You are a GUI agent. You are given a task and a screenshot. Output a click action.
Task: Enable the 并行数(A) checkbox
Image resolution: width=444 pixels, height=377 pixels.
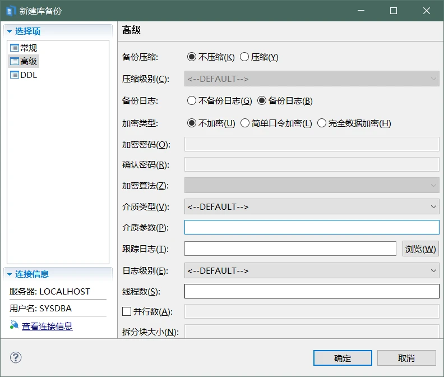[x=127, y=311]
